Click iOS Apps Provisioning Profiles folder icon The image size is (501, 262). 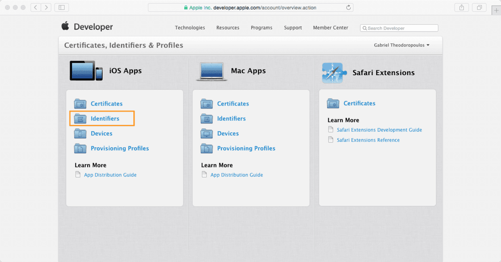(80, 148)
